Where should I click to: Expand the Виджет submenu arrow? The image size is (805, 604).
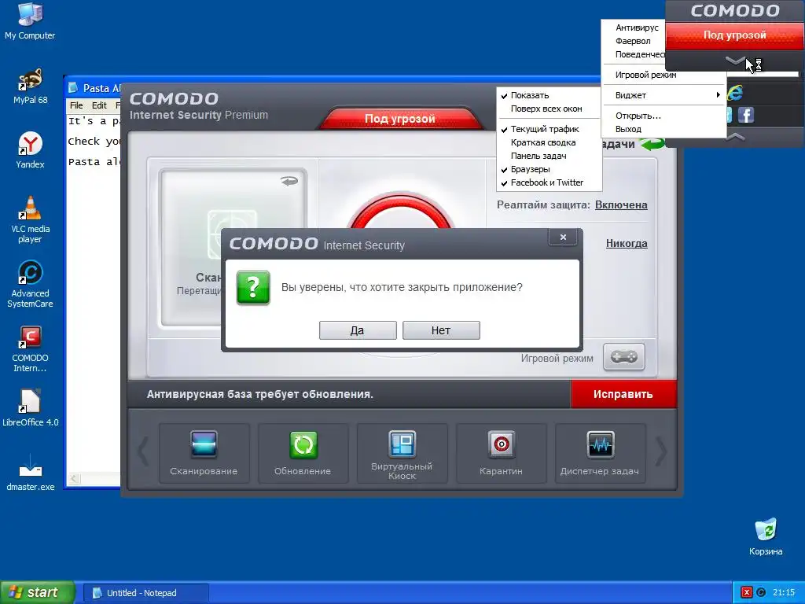(719, 95)
